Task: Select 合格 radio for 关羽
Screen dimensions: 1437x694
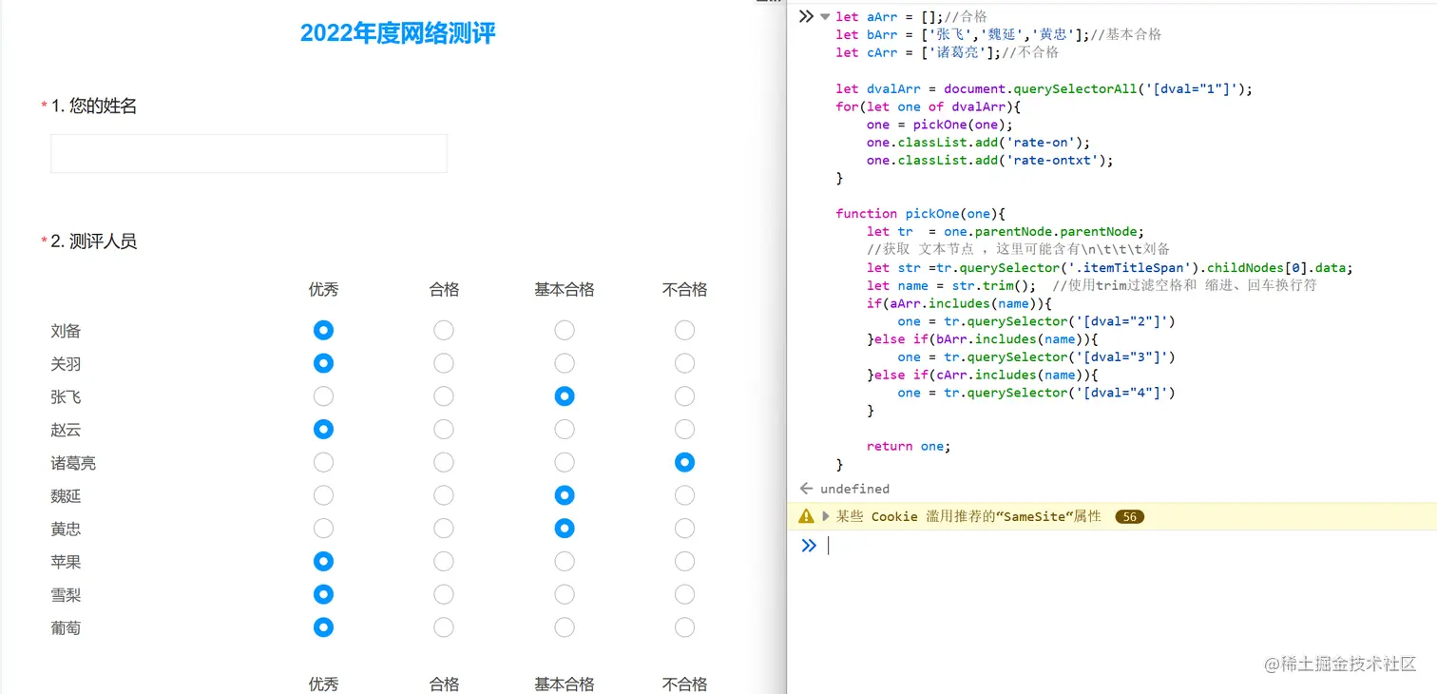Action: point(444,363)
